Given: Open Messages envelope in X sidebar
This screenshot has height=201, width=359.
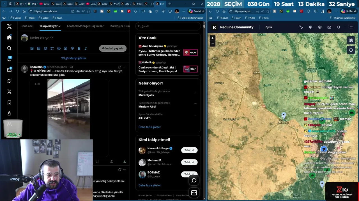Looking at the screenshot, I should coord(9,70).
